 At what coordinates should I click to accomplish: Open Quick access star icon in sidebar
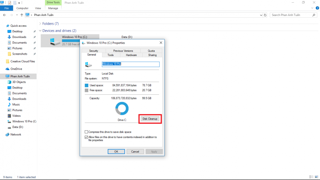tap(8, 26)
